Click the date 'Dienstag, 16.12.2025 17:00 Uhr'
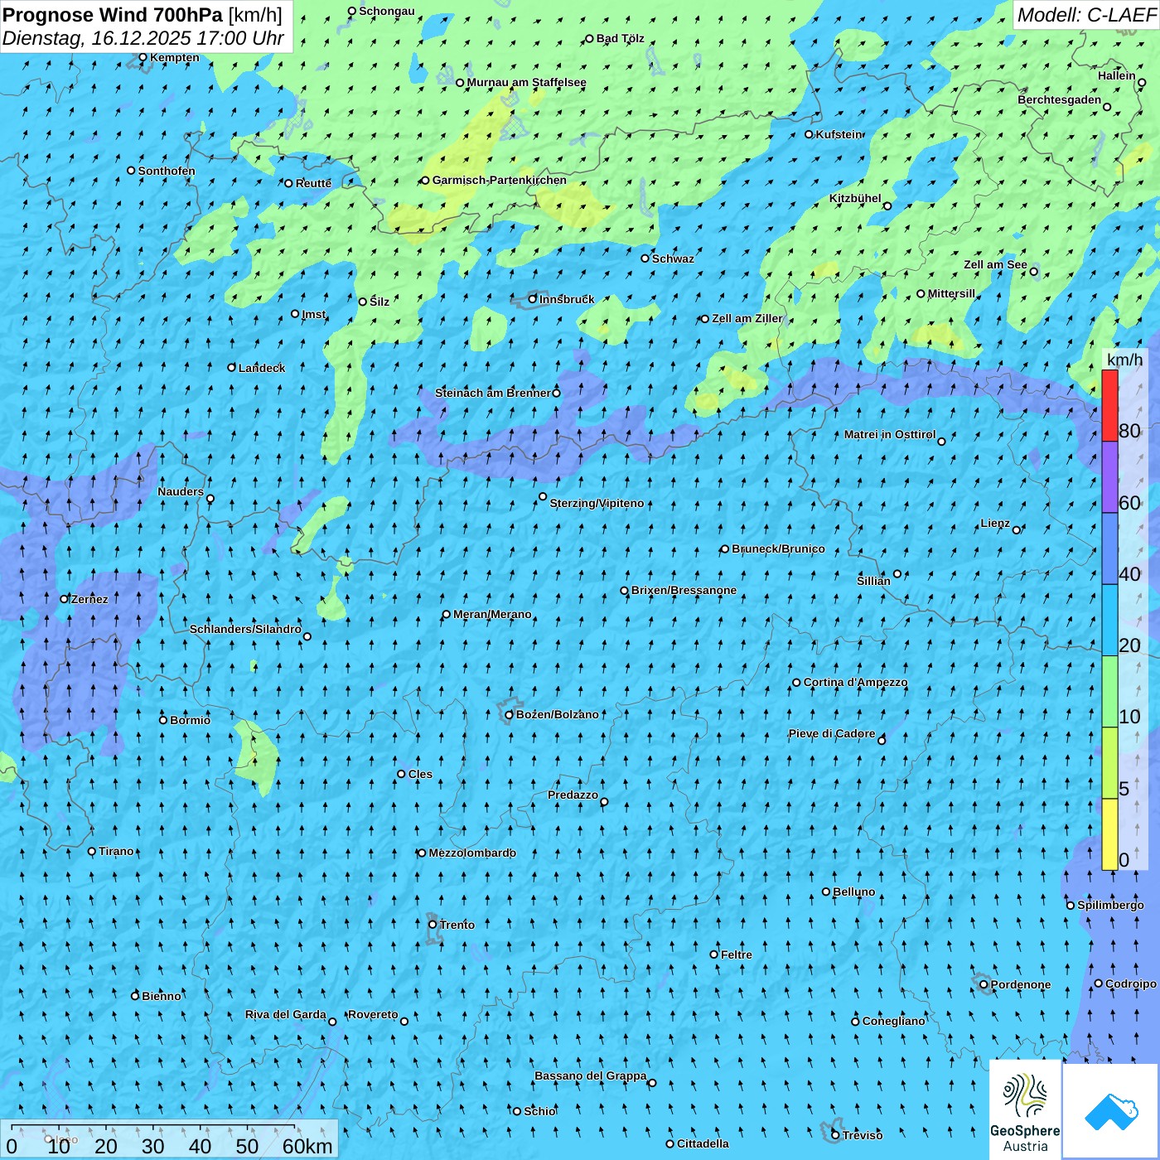 coord(143,38)
